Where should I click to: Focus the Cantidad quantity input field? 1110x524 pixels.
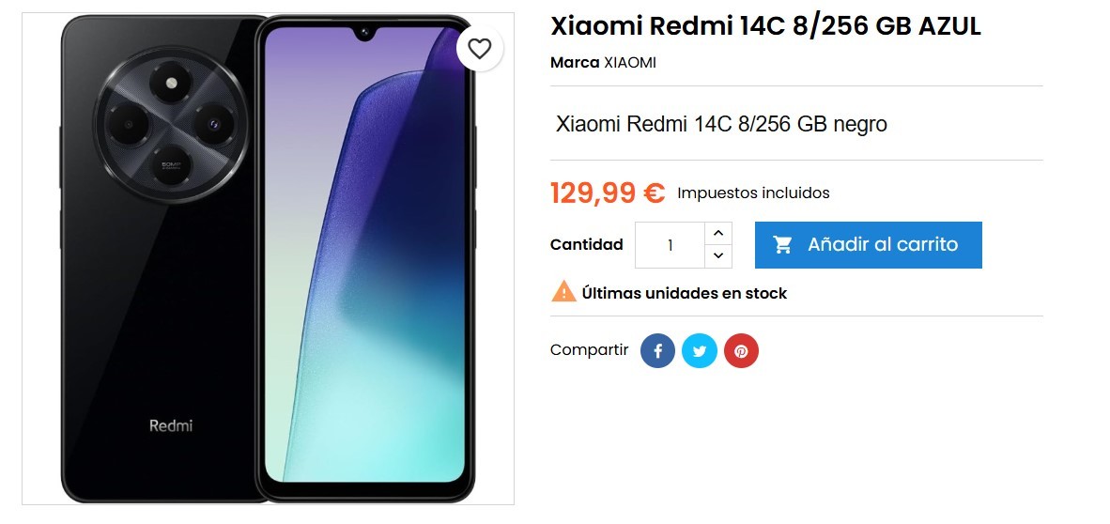pos(670,245)
